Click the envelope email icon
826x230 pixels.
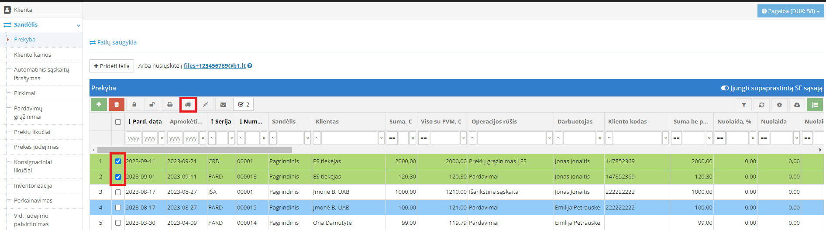(223, 104)
